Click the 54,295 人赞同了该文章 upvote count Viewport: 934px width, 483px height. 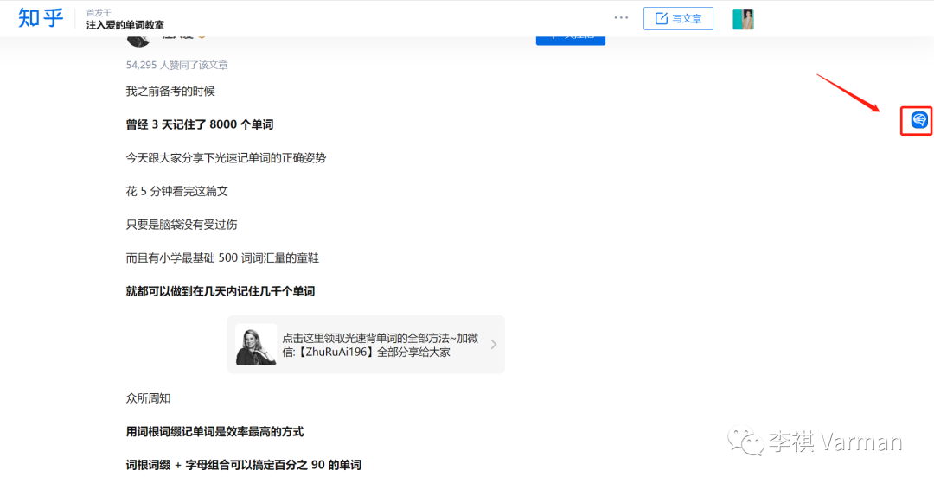tap(176, 65)
